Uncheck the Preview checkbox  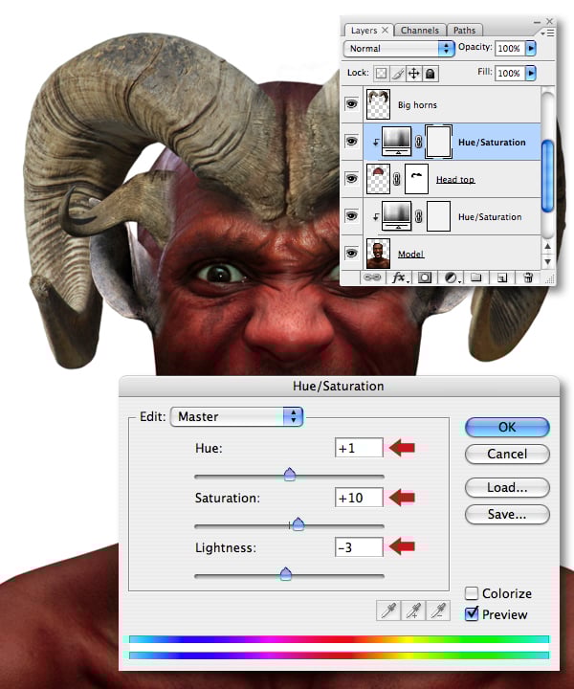click(472, 613)
